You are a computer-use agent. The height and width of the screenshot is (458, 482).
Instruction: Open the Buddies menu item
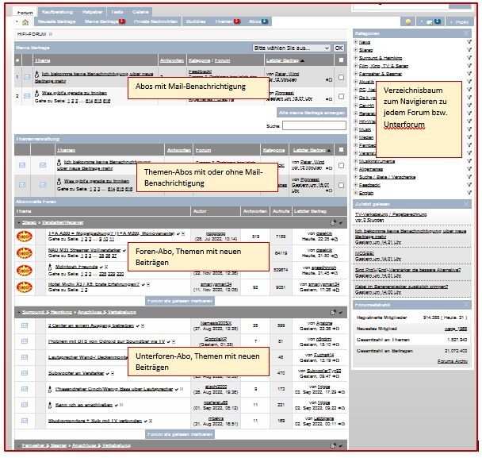pos(196,21)
